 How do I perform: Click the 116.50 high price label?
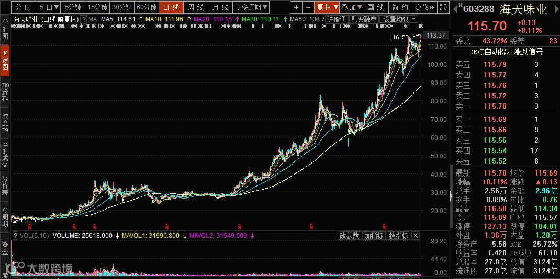[399, 37]
